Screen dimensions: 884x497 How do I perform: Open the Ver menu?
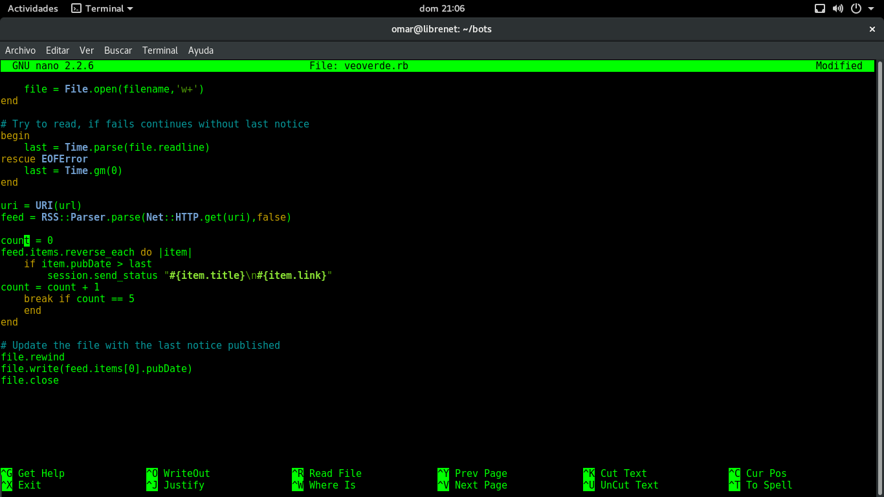click(x=87, y=50)
